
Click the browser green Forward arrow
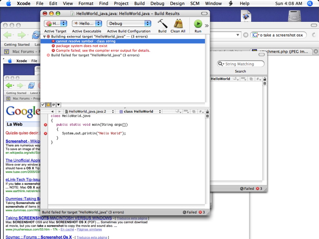(22, 35)
